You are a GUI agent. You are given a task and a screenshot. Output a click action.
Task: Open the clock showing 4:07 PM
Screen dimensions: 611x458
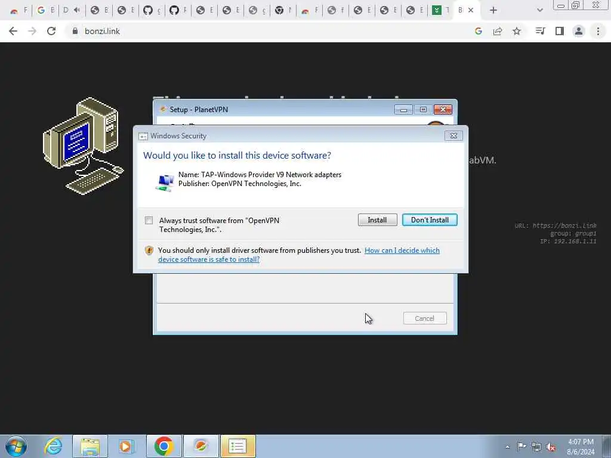click(581, 447)
